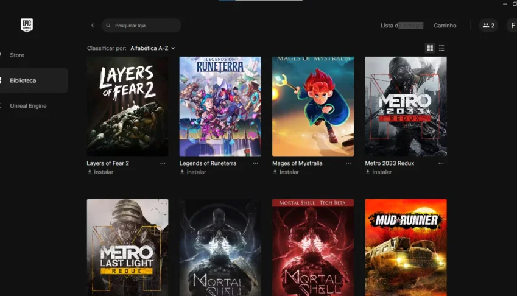Click the search magnifier icon
This screenshot has width=517, height=296.
pyautogui.click(x=108, y=26)
